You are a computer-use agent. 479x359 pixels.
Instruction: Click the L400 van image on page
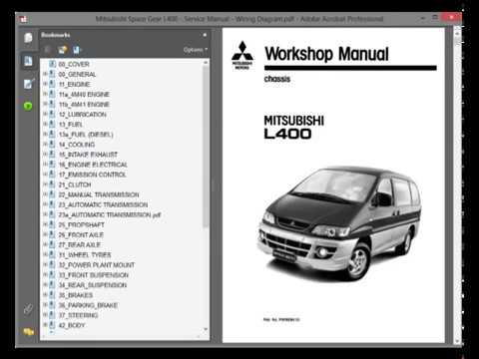338,223
